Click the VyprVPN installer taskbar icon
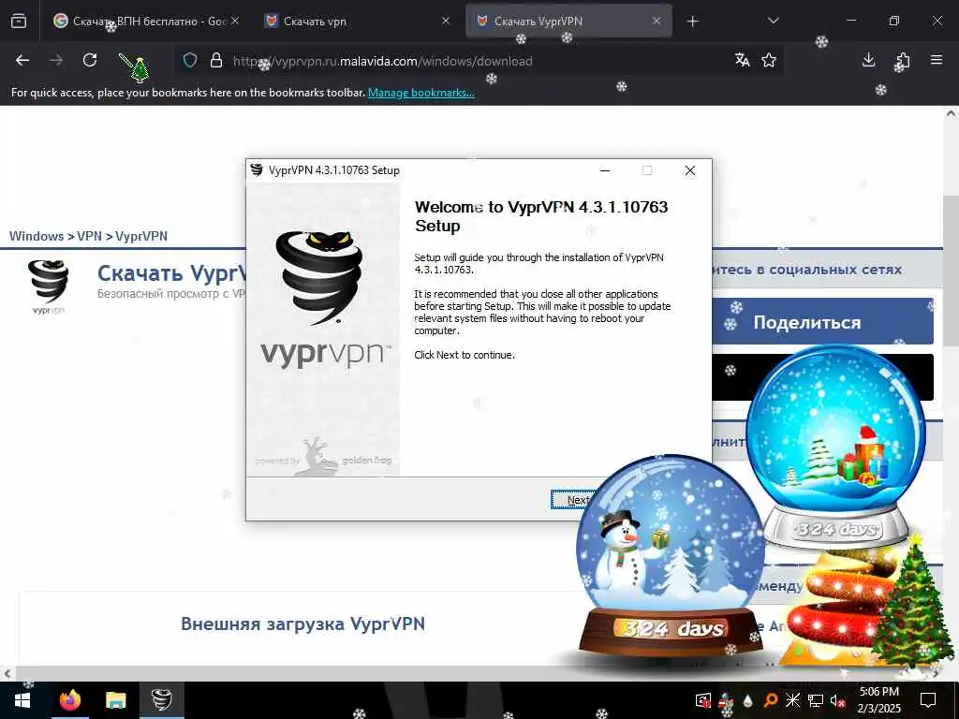959x719 pixels. 161,700
